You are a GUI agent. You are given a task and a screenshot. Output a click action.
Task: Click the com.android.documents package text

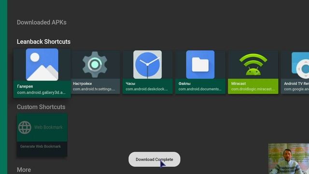tap(200, 89)
